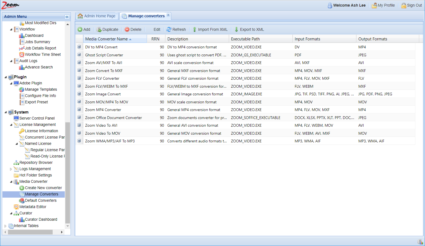Click the Duplicate converter icon
Screen dimensions: 425x246
99,29
